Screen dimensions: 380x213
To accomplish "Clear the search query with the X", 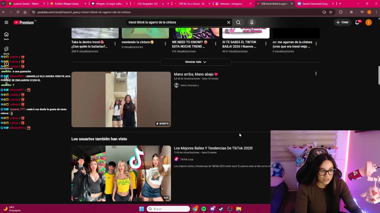I will click(x=229, y=22).
